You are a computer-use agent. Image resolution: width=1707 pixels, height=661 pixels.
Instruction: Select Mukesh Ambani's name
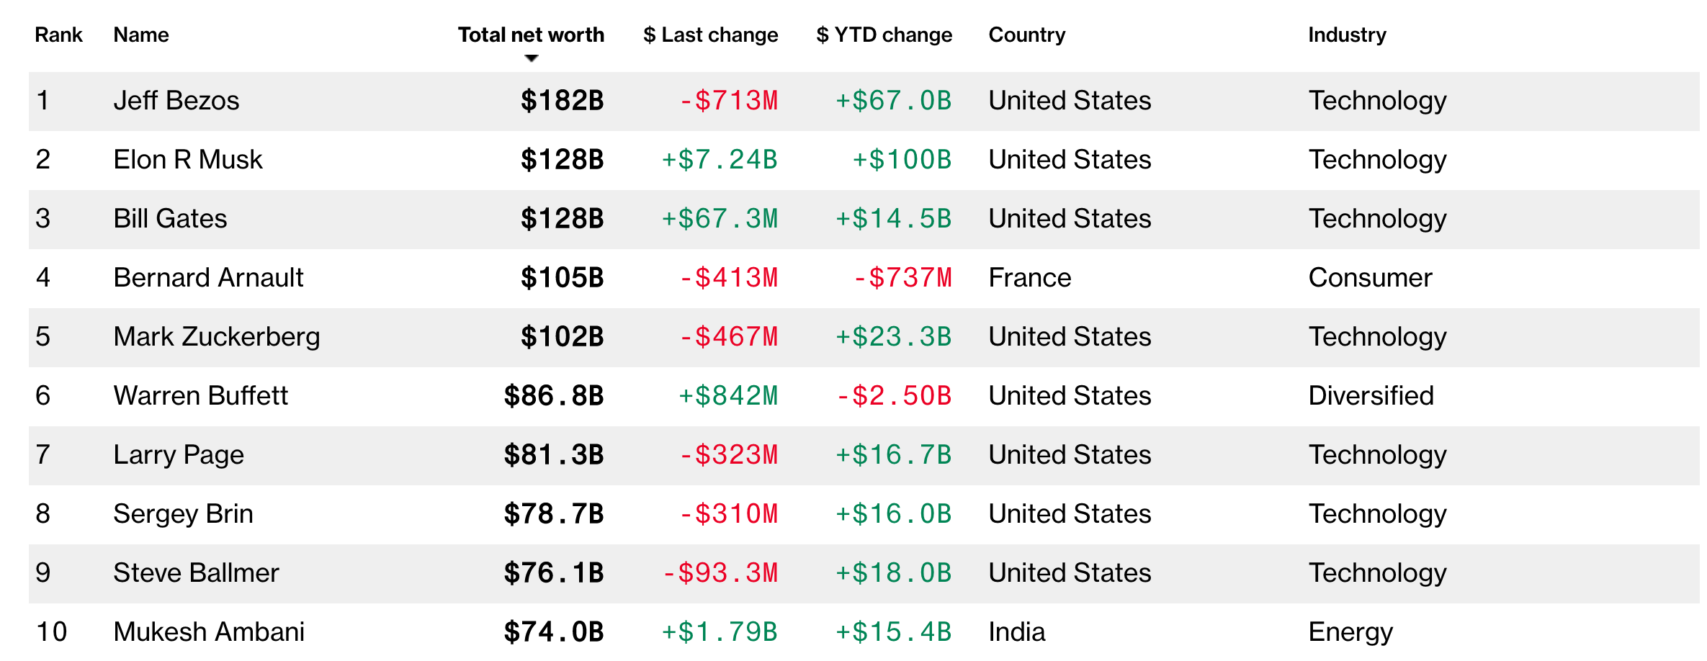tap(209, 632)
